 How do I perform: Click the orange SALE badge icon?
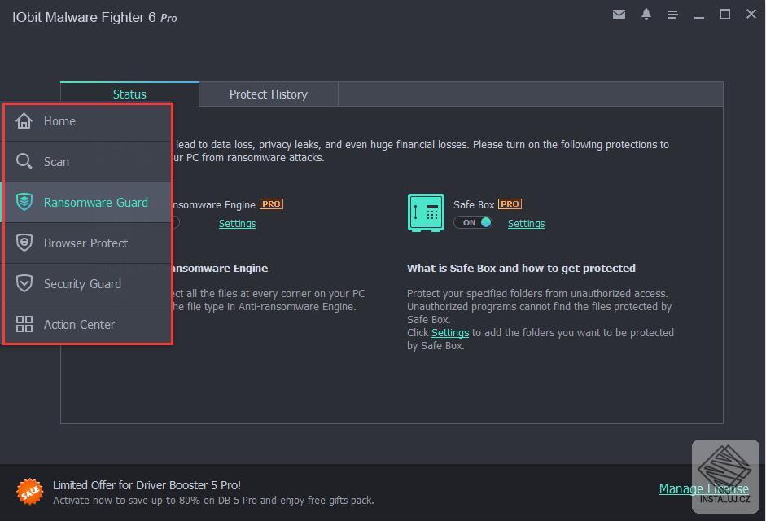[29, 491]
